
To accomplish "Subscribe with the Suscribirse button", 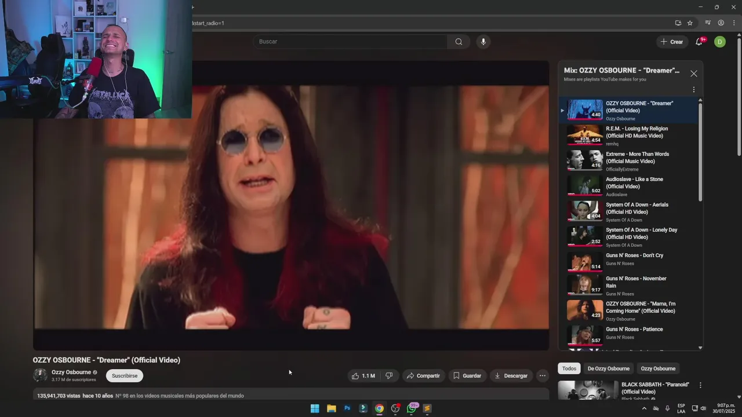I will coord(125,376).
